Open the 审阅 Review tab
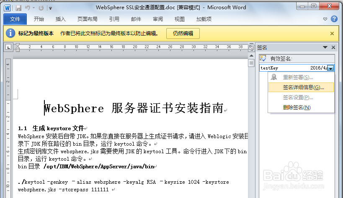343x198 pixels. 158,19
